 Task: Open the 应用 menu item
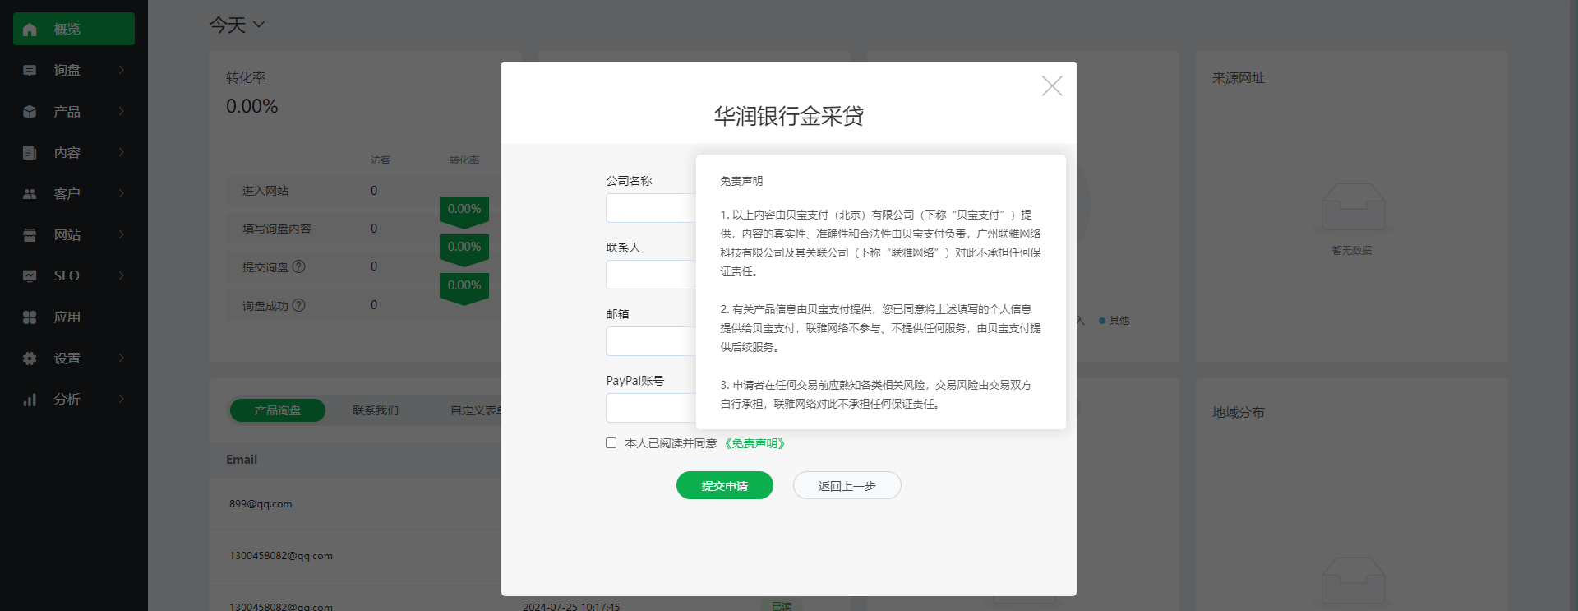[74, 317]
